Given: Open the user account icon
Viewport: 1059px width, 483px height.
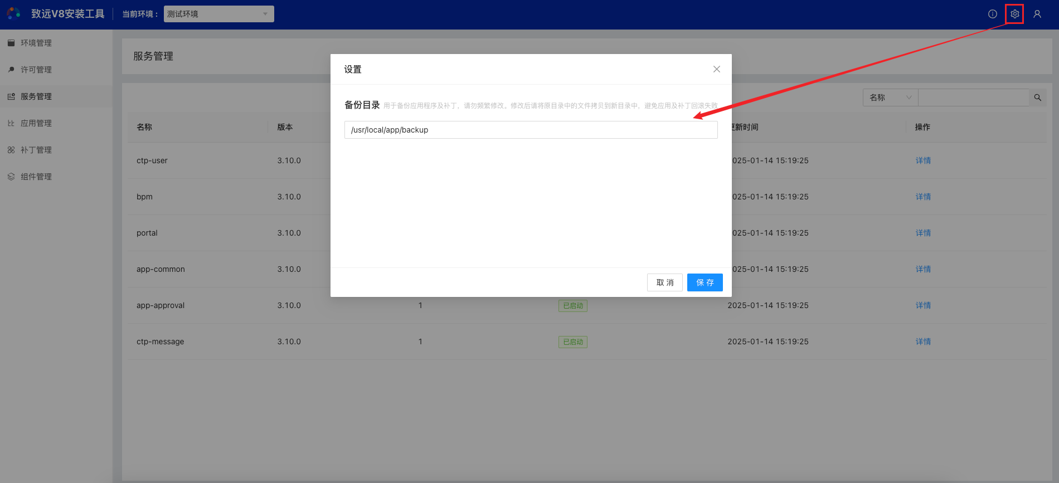Looking at the screenshot, I should pos(1037,14).
